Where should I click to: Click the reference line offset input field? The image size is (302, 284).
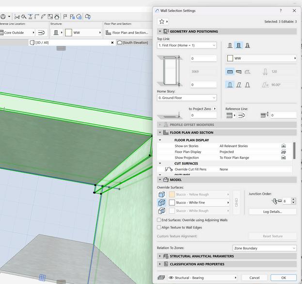pos(283,115)
